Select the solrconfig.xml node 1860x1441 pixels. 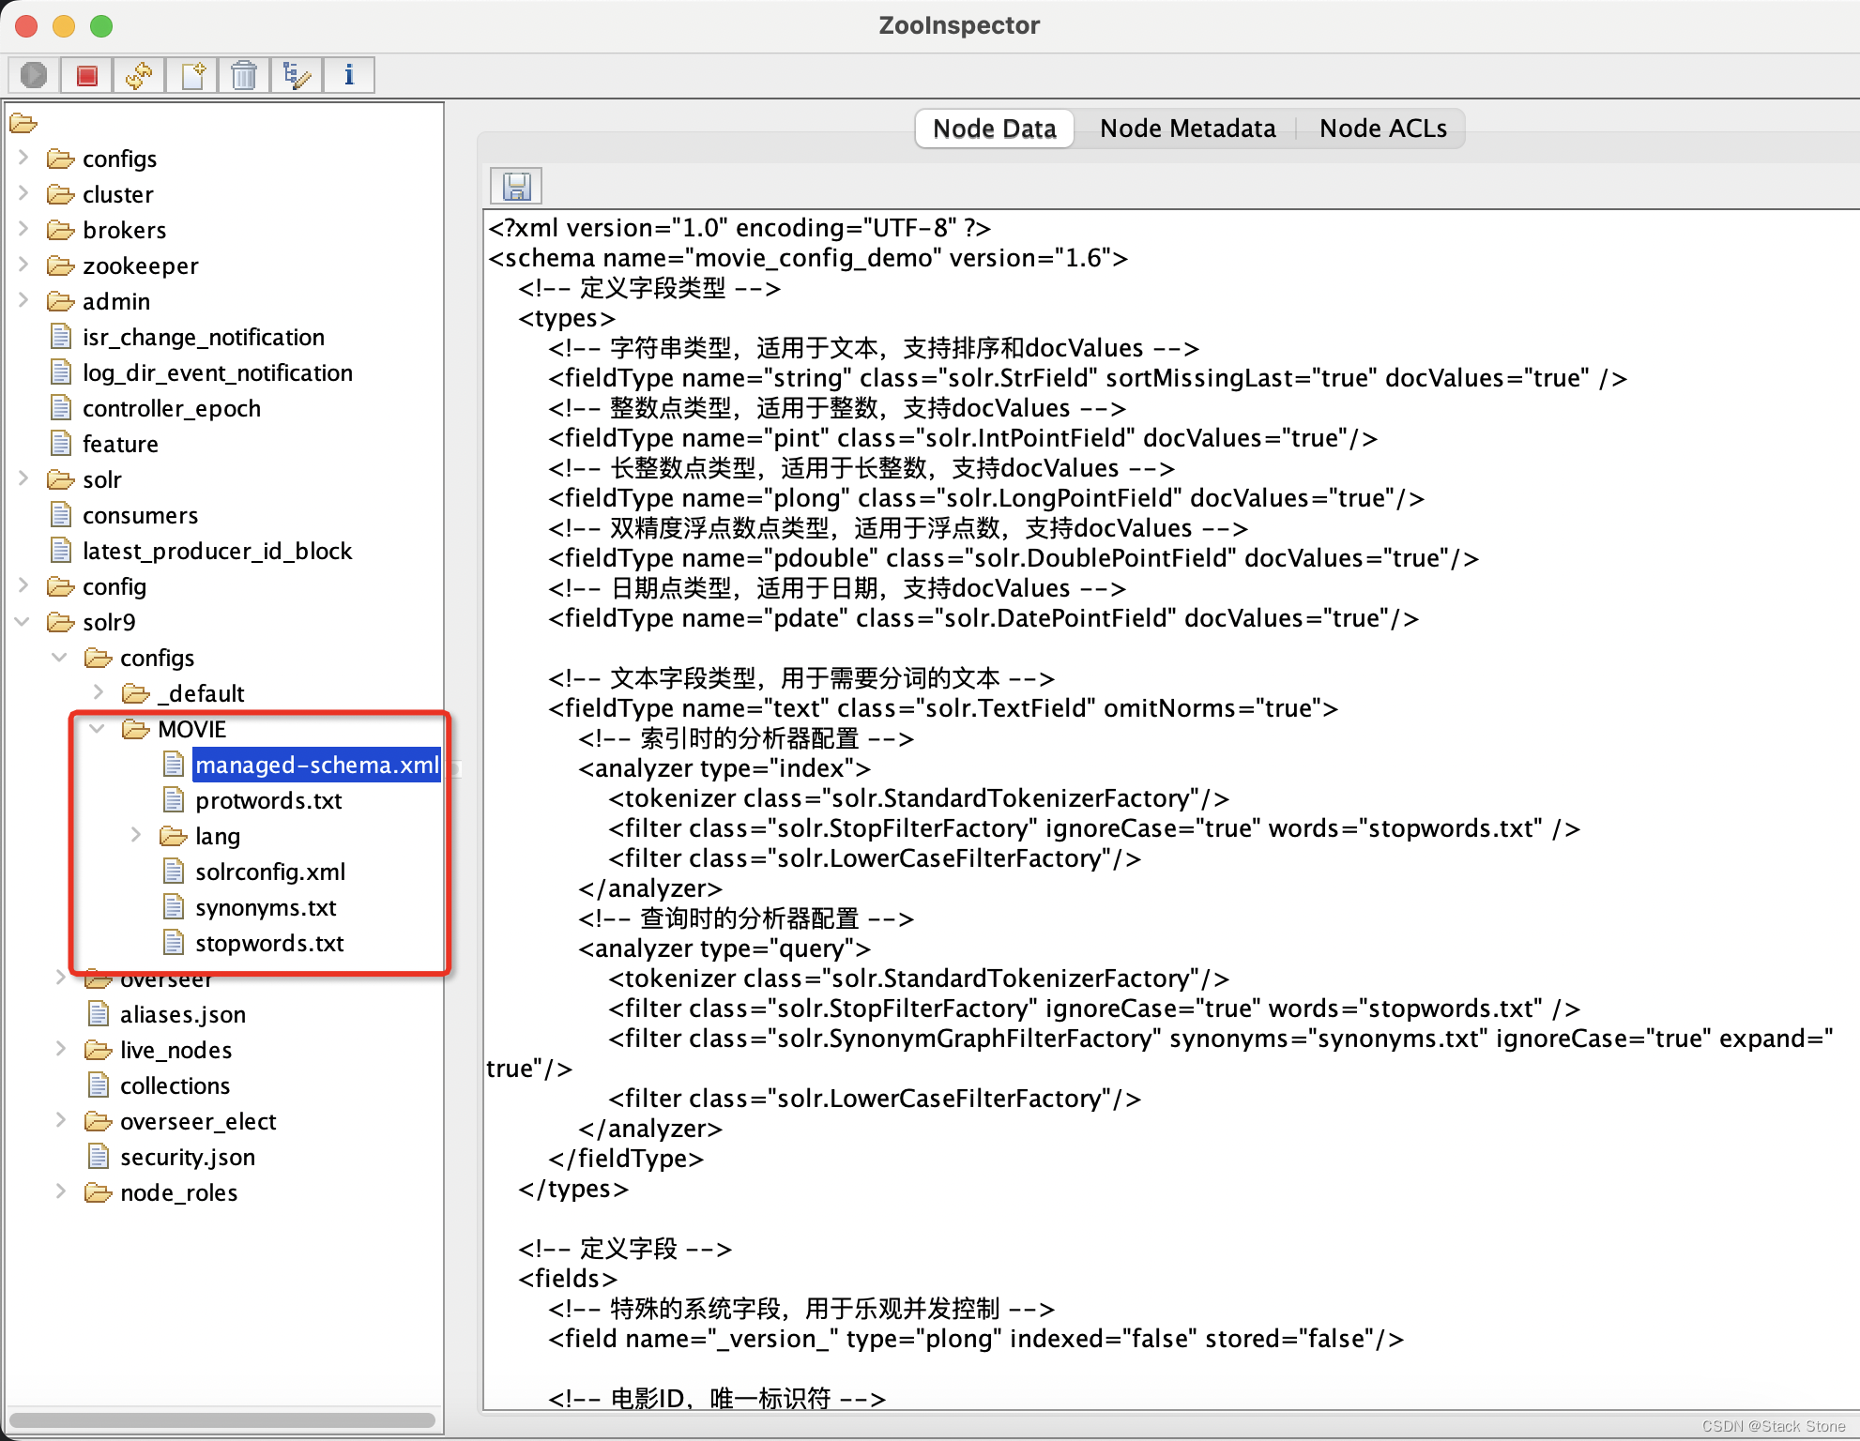pyautogui.click(x=270, y=872)
